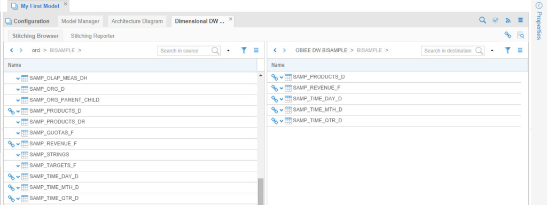The width and height of the screenshot is (547, 205).
Task: Click the link icon beside destination SAMP_PRODUCTS_D
Action: 275,77
